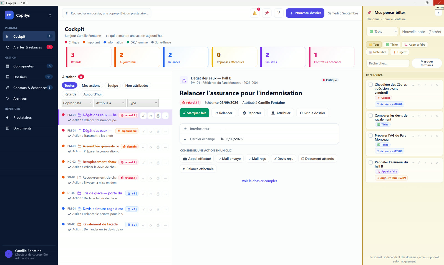
Task: Check off Préparer l'AG du Parc Monceau
Action: tap(371, 136)
